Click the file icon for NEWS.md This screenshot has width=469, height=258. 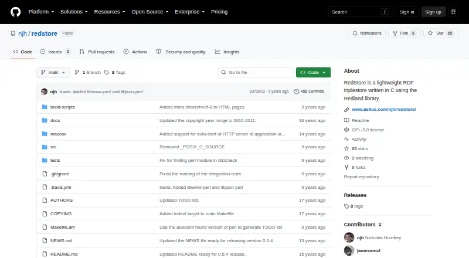click(x=45, y=240)
